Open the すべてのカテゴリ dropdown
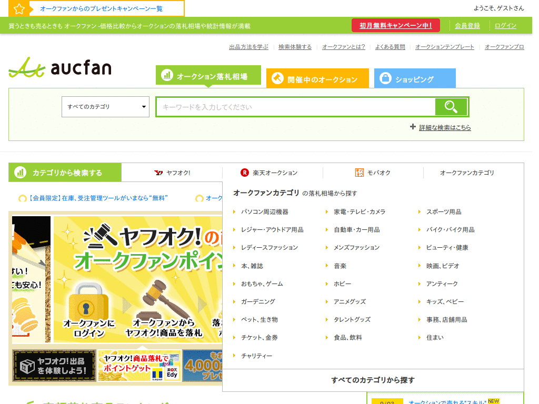The height and width of the screenshot is (404, 539). point(105,107)
